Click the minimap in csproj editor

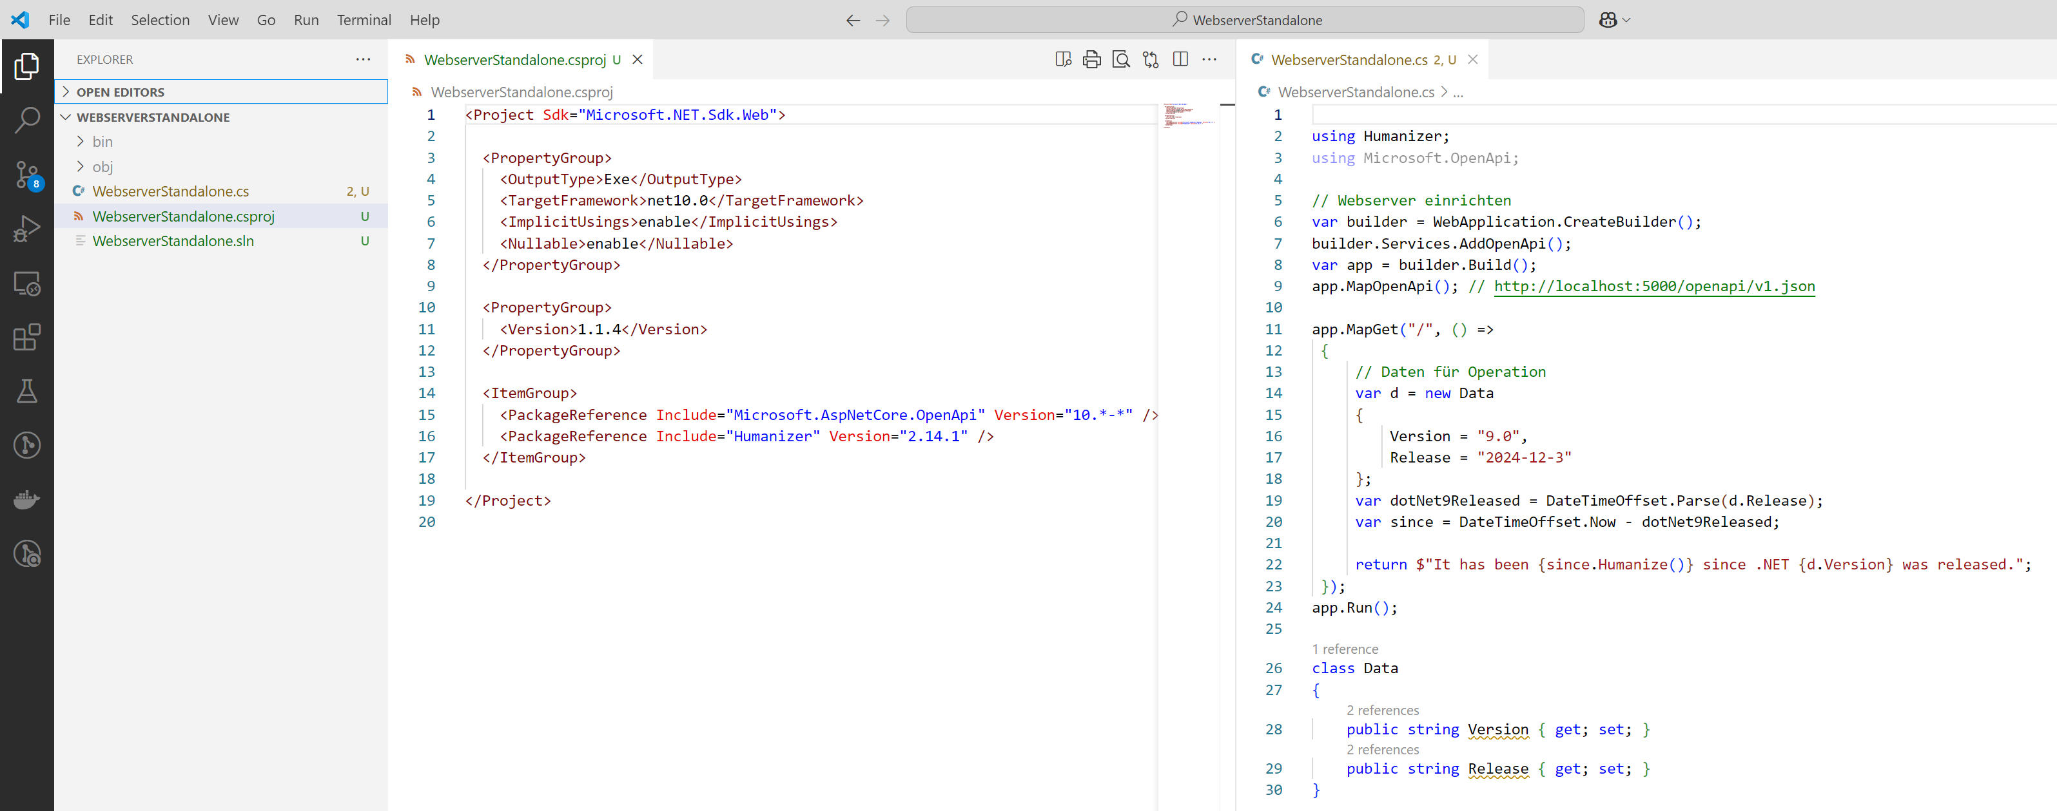1188,115
